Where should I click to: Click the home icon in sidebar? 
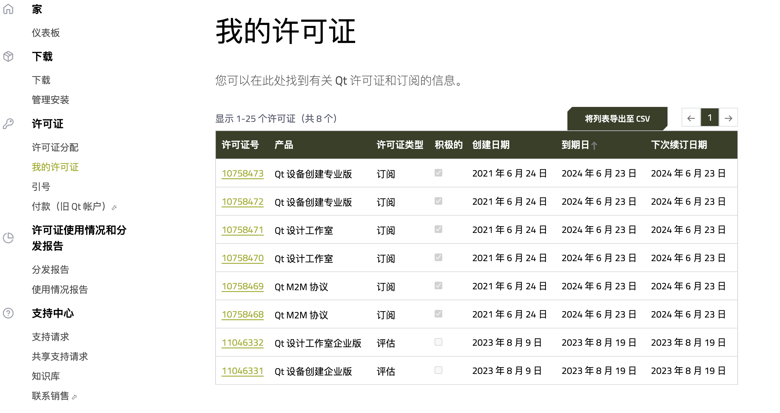(x=8, y=9)
